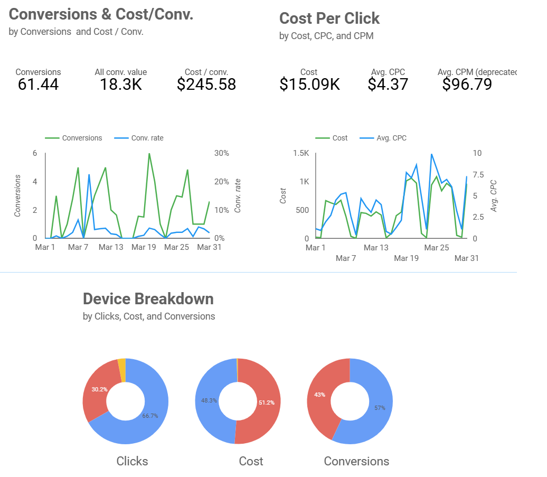Image resolution: width=547 pixels, height=477 pixels.
Task: Click the Conversions & Cost/Conv. heading
Action: pyautogui.click(x=101, y=15)
